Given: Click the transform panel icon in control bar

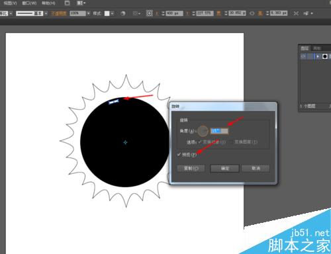Looking at the screenshot, I should pyautogui.click(x=296, y=13).
